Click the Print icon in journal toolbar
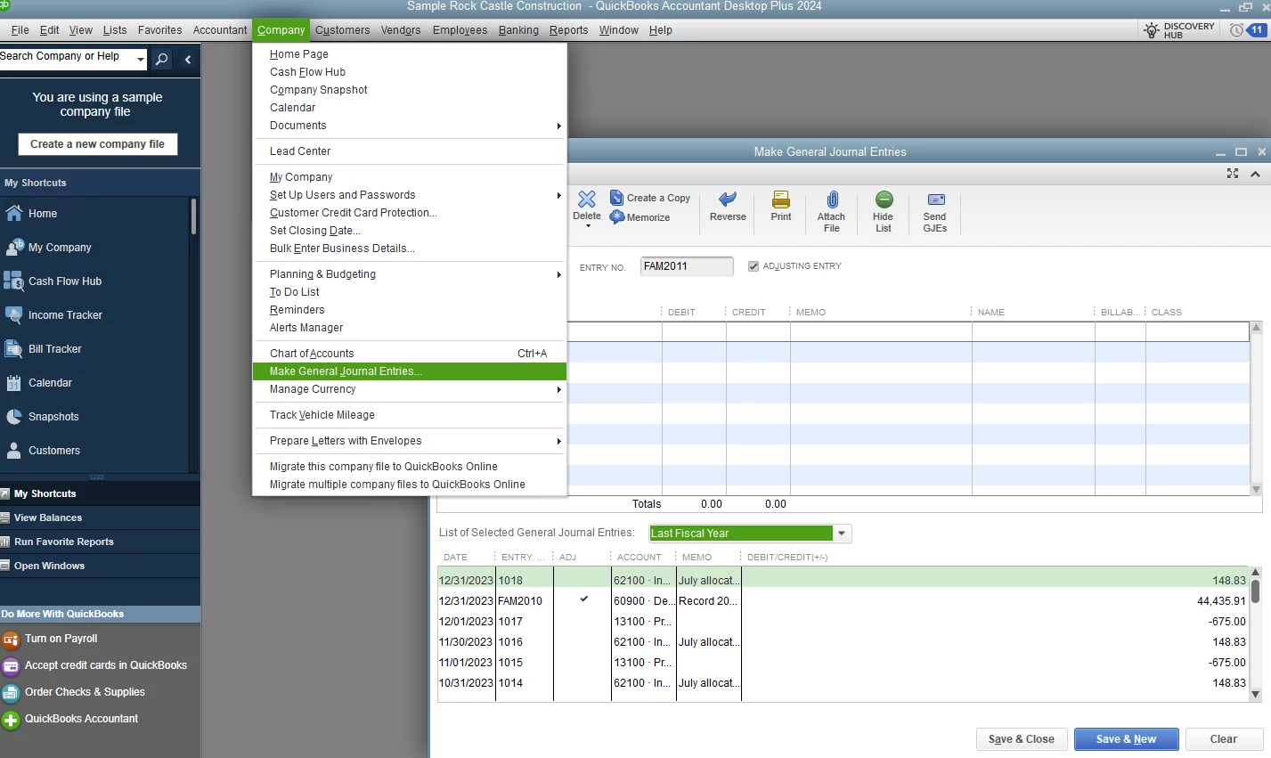1271x758 pixels. click(x=781, y=200)
